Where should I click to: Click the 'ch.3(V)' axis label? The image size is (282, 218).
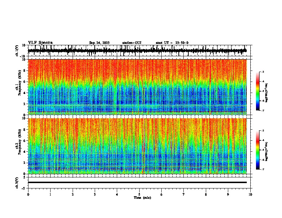pos(17,183)
